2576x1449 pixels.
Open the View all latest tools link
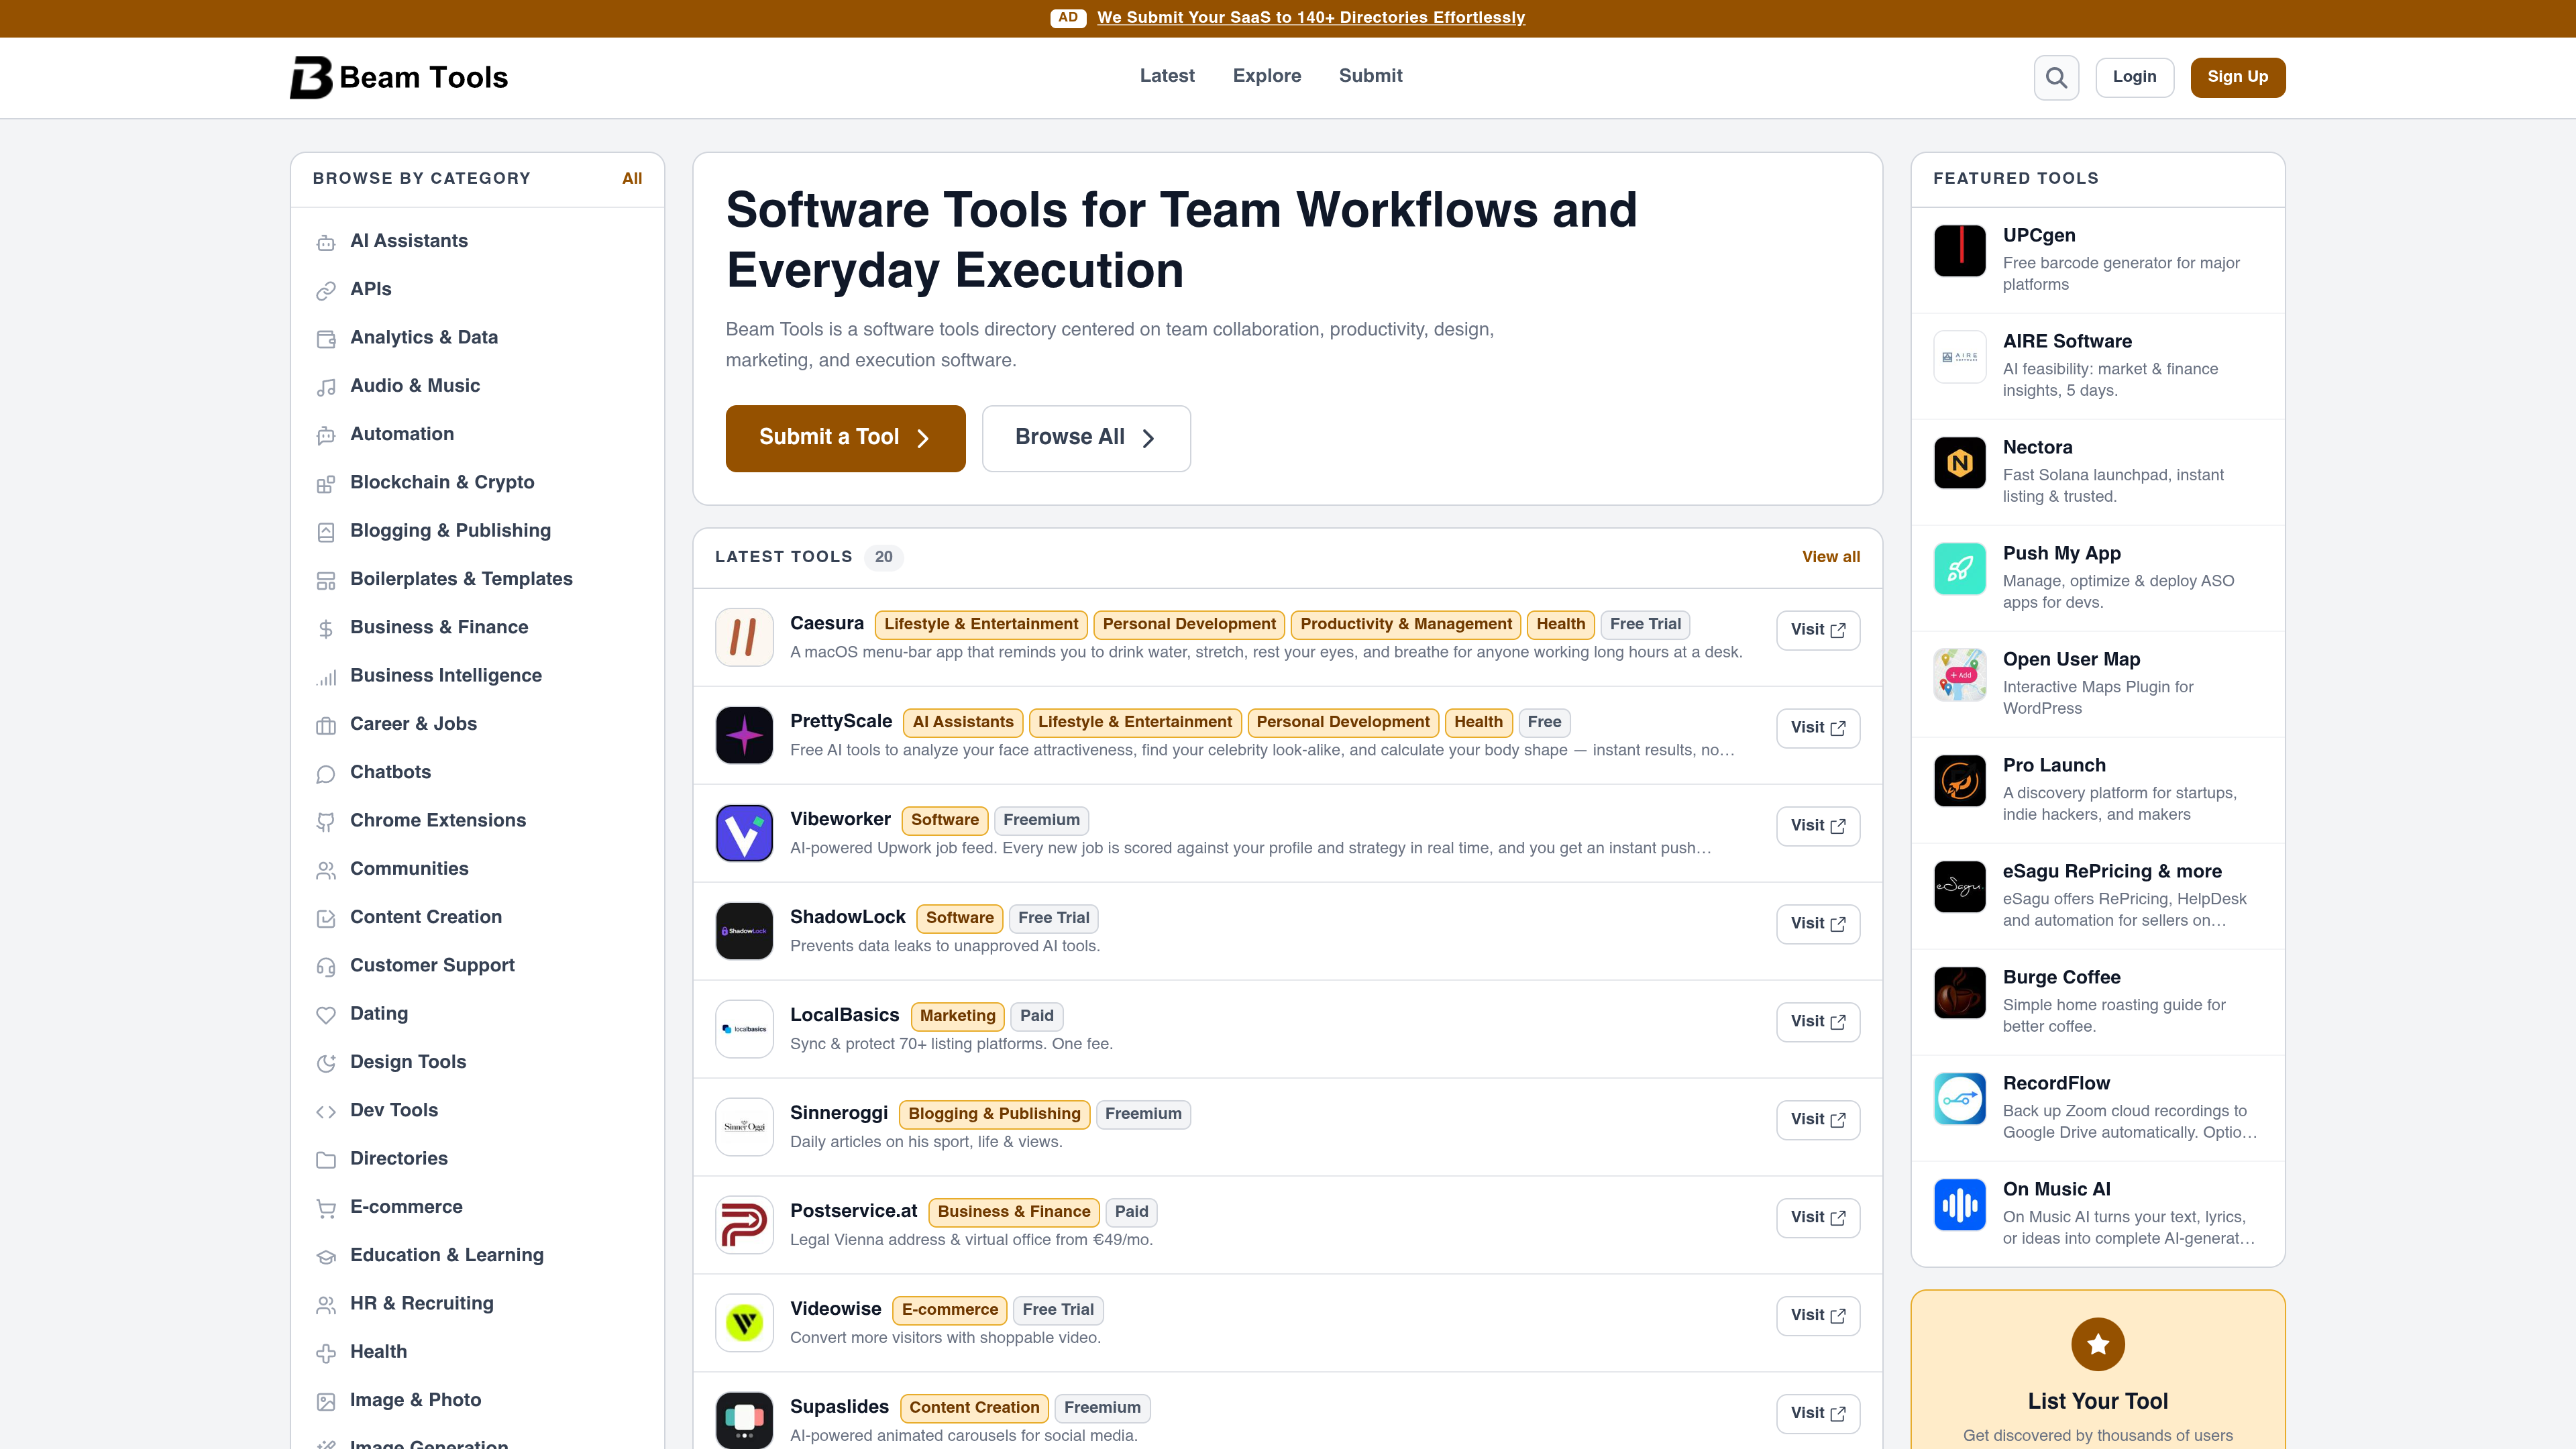[x=1831, y=557]
